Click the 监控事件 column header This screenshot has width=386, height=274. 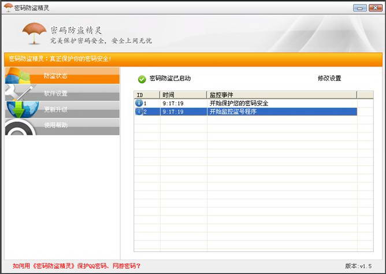pos(281,94)
